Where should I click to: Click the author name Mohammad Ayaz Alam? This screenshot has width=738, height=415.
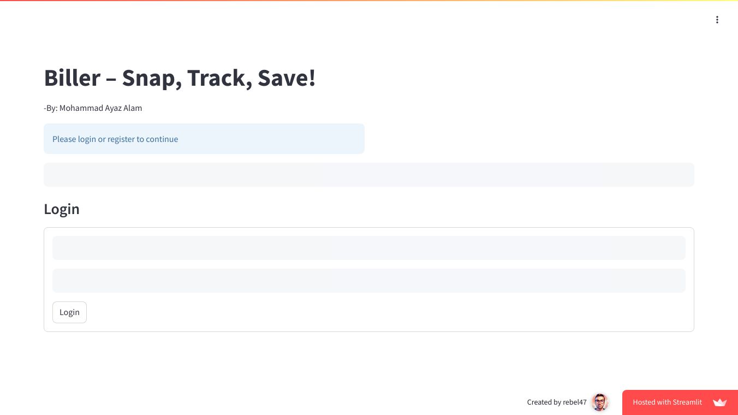coord(100,108)
